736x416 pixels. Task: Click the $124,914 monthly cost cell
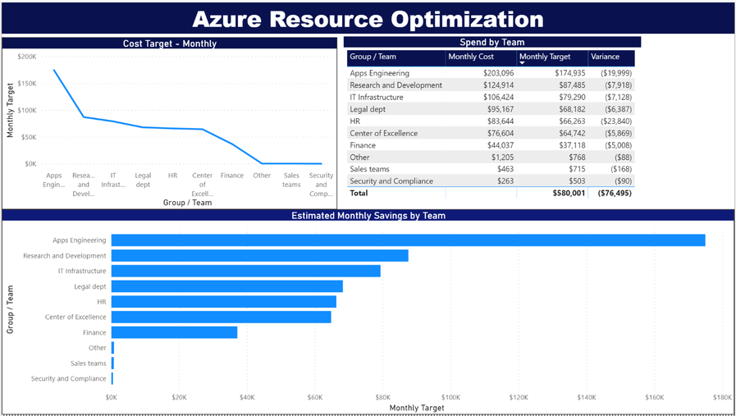[x=499, y=85]
